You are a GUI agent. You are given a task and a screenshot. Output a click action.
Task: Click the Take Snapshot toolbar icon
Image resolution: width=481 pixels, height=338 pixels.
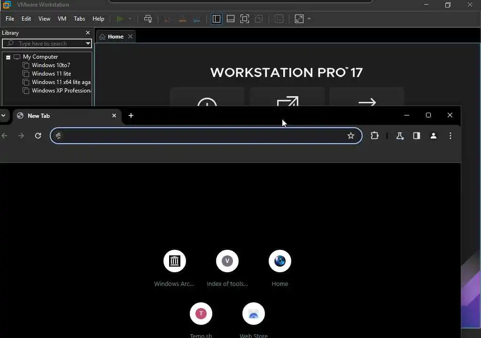tap(168, 19)
